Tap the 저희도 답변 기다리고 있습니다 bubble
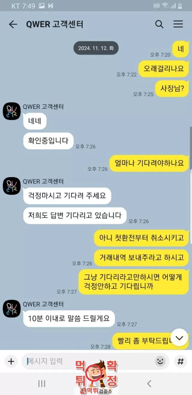The height and width of the screenshot is (395, 192). pos(75,215)
